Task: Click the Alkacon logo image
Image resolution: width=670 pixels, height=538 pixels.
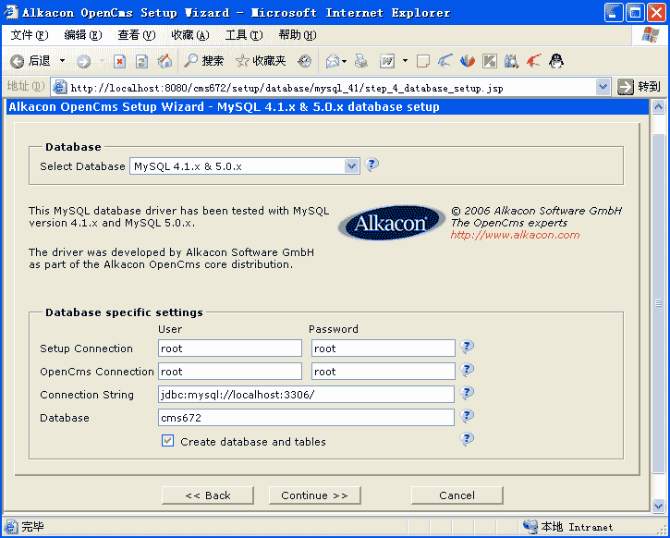Action: point(391,222)
